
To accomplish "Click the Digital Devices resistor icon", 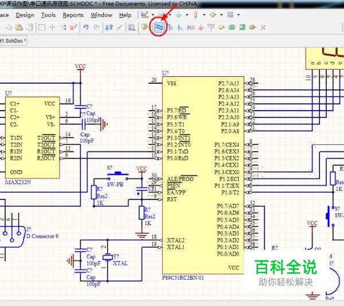I will tap(196, 15).
